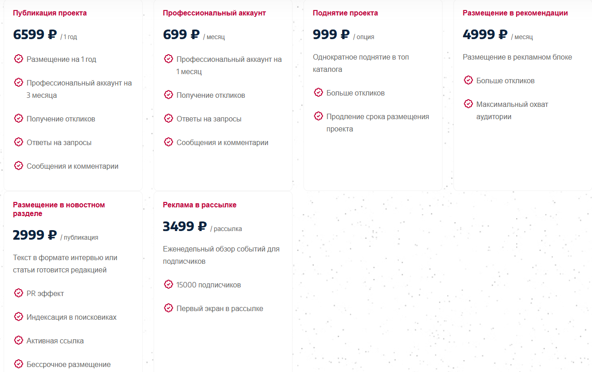Click the checkmark icon beside "Индексация в поисковиках"

(19, 317)
